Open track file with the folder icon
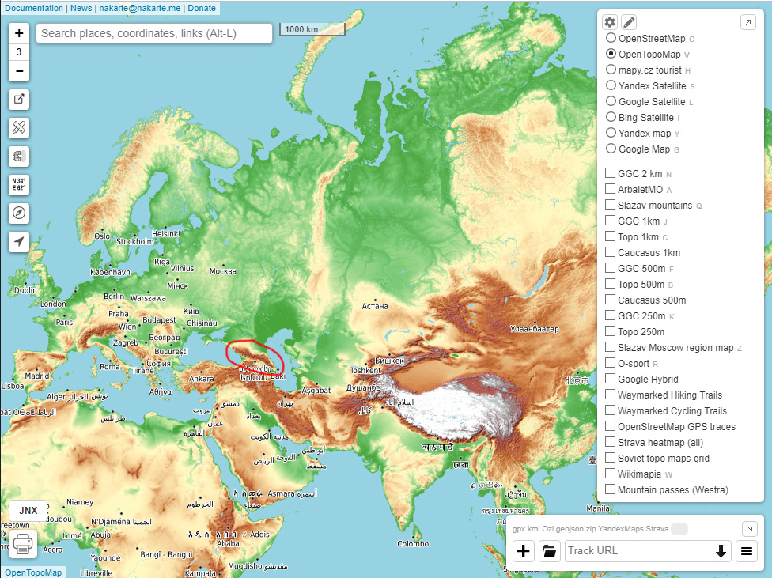 (550, 551)
